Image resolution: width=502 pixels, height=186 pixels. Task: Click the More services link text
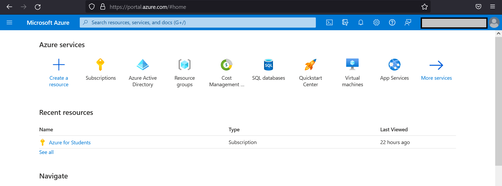click(436, 78)
